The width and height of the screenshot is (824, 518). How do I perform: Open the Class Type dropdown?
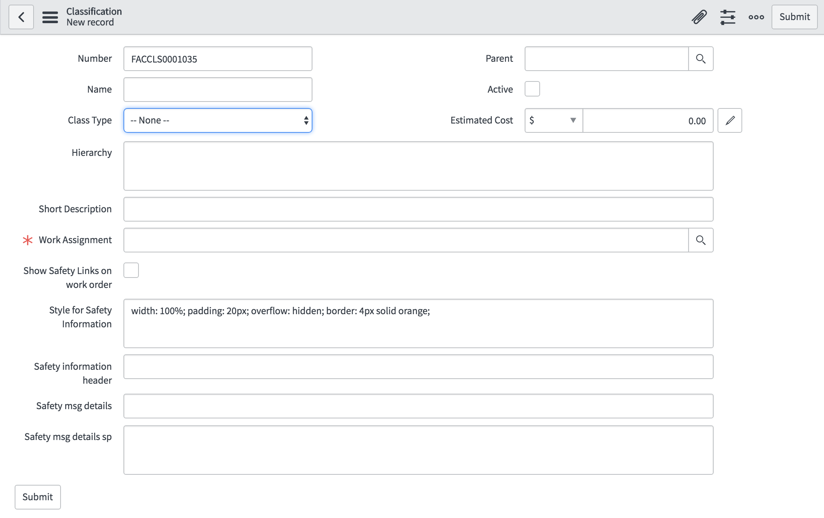pos(218,120)
